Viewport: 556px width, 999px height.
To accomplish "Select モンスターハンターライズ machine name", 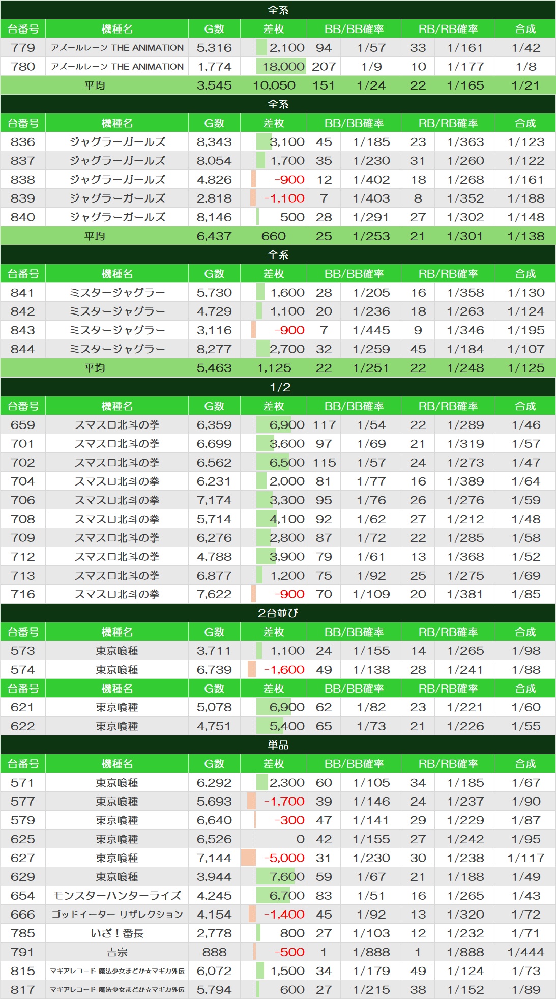I will [x=118, y=896].
